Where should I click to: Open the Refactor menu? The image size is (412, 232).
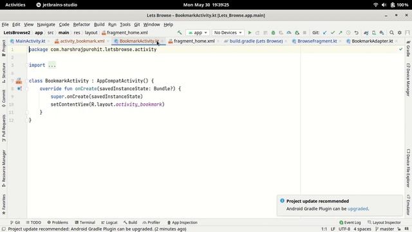tap(82, 24)
